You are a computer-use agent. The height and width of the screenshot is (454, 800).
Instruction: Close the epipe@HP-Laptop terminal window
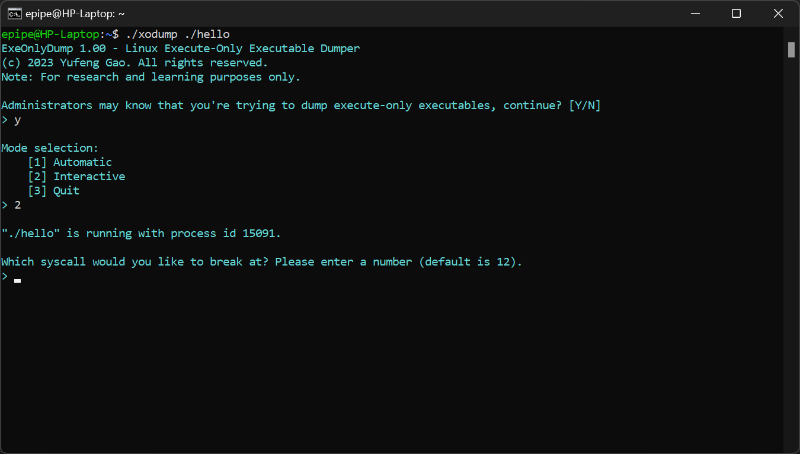tap(778, 14)
